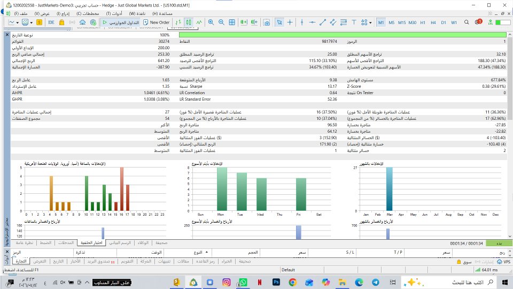Image resolution: width=513 pixels, height=289 pixels.
Task: Expand the chart type line dropdown arrow
Action: (17, 22)
